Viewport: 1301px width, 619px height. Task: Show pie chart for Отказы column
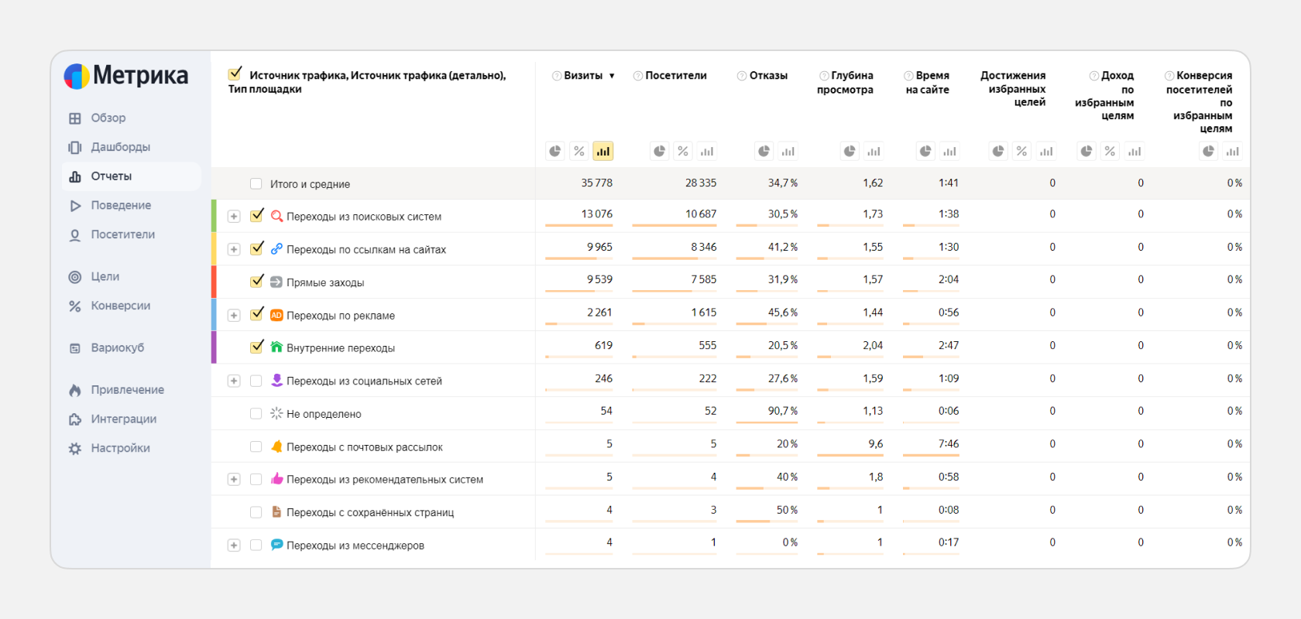click(x=764, y=151)
